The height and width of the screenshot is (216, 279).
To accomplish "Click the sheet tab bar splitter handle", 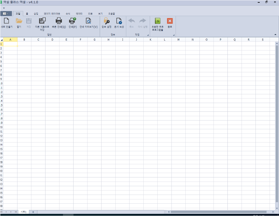I will (x=166, y=212).
